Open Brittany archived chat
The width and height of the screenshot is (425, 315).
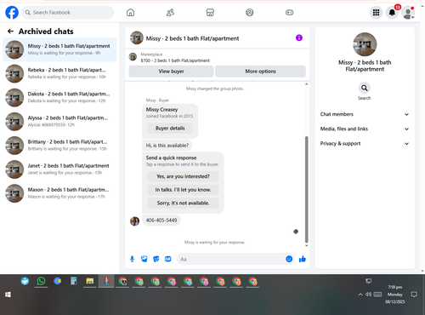pos(59,145)
